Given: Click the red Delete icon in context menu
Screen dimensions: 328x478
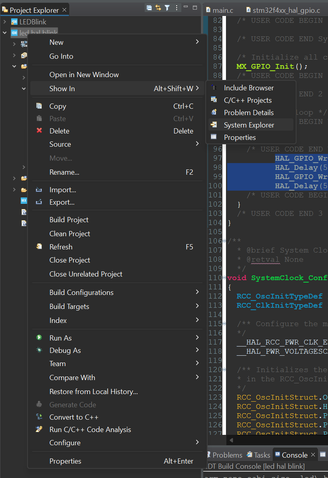Looking at the screenshot, I should (39, 131).
